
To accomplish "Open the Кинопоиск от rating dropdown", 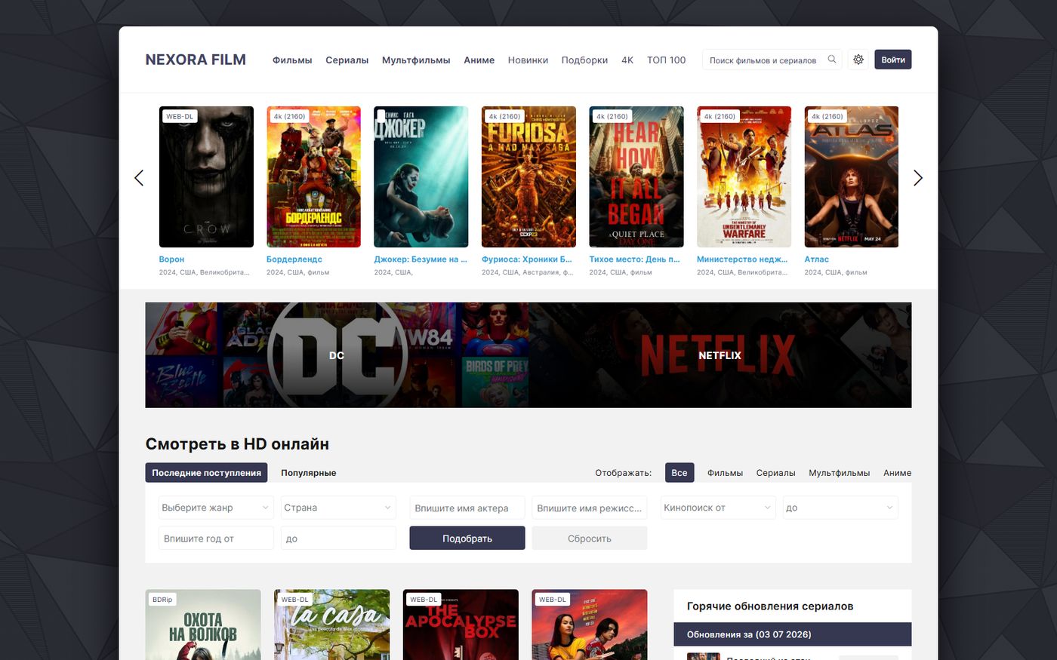I will click(718, 508).
